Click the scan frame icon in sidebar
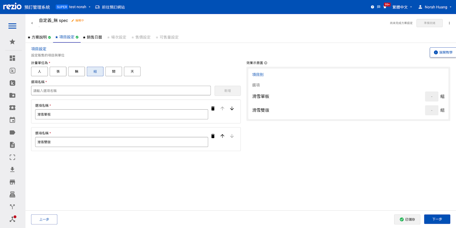 pos(12,157)
